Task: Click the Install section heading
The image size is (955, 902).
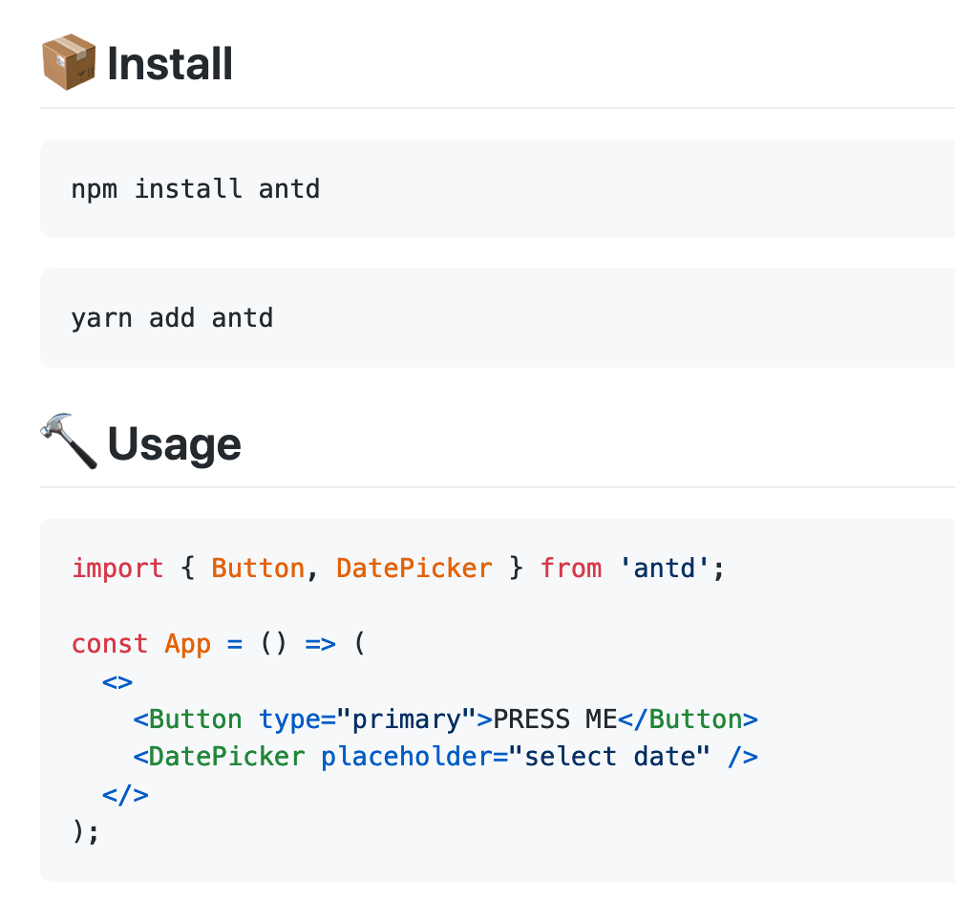Action: coord(169,63)
